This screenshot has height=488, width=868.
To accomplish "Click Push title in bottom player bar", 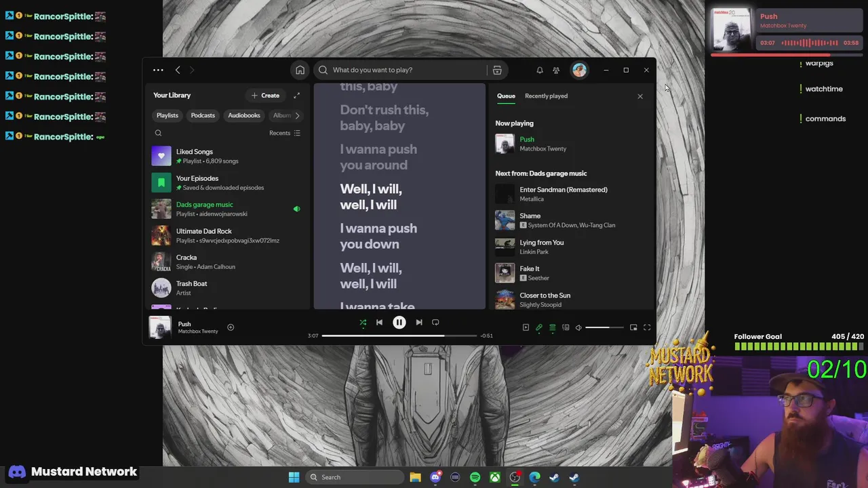I will pyautogui.click(x=184, y=324).
